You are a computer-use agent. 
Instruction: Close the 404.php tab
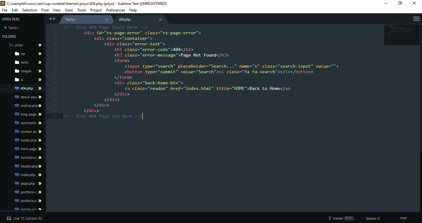[160, 19]
